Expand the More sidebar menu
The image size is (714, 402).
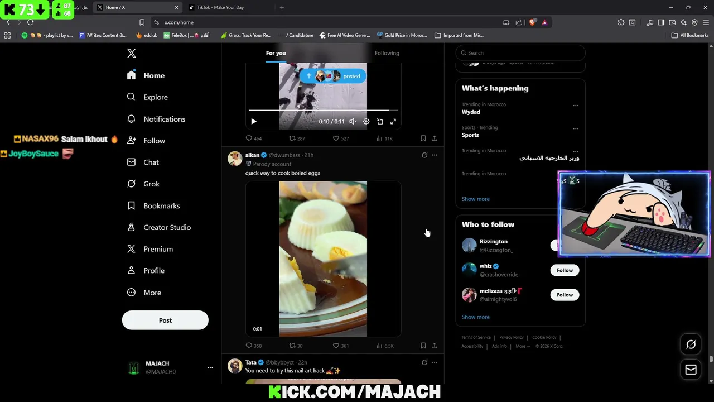pyautogui.click(x=144, y=293)
